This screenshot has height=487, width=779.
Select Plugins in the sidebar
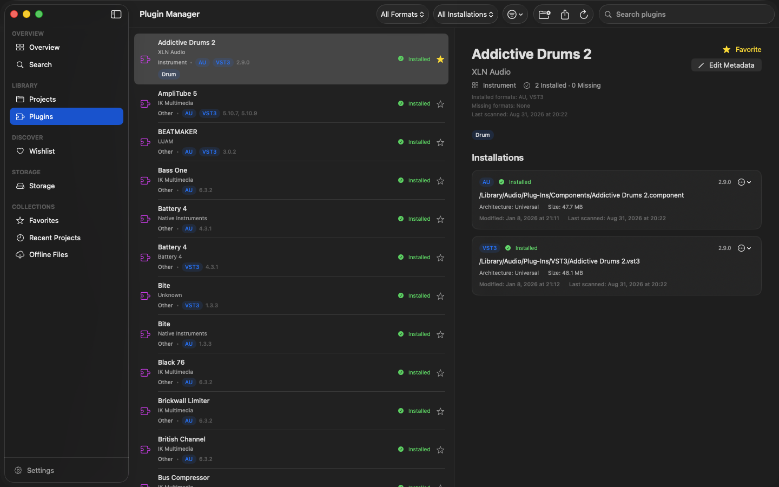(x=67, y=117)
